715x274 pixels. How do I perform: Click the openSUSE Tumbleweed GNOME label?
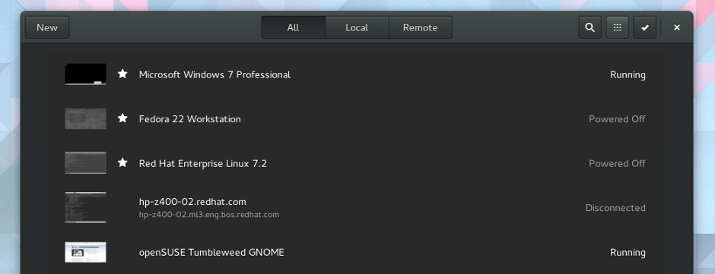coord(211,252)
